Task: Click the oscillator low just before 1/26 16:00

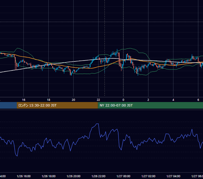Action: [x=17, y=156]
